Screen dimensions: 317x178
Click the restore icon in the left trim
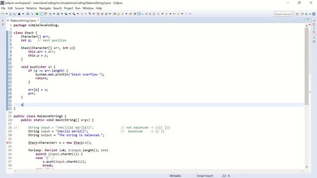2,21
